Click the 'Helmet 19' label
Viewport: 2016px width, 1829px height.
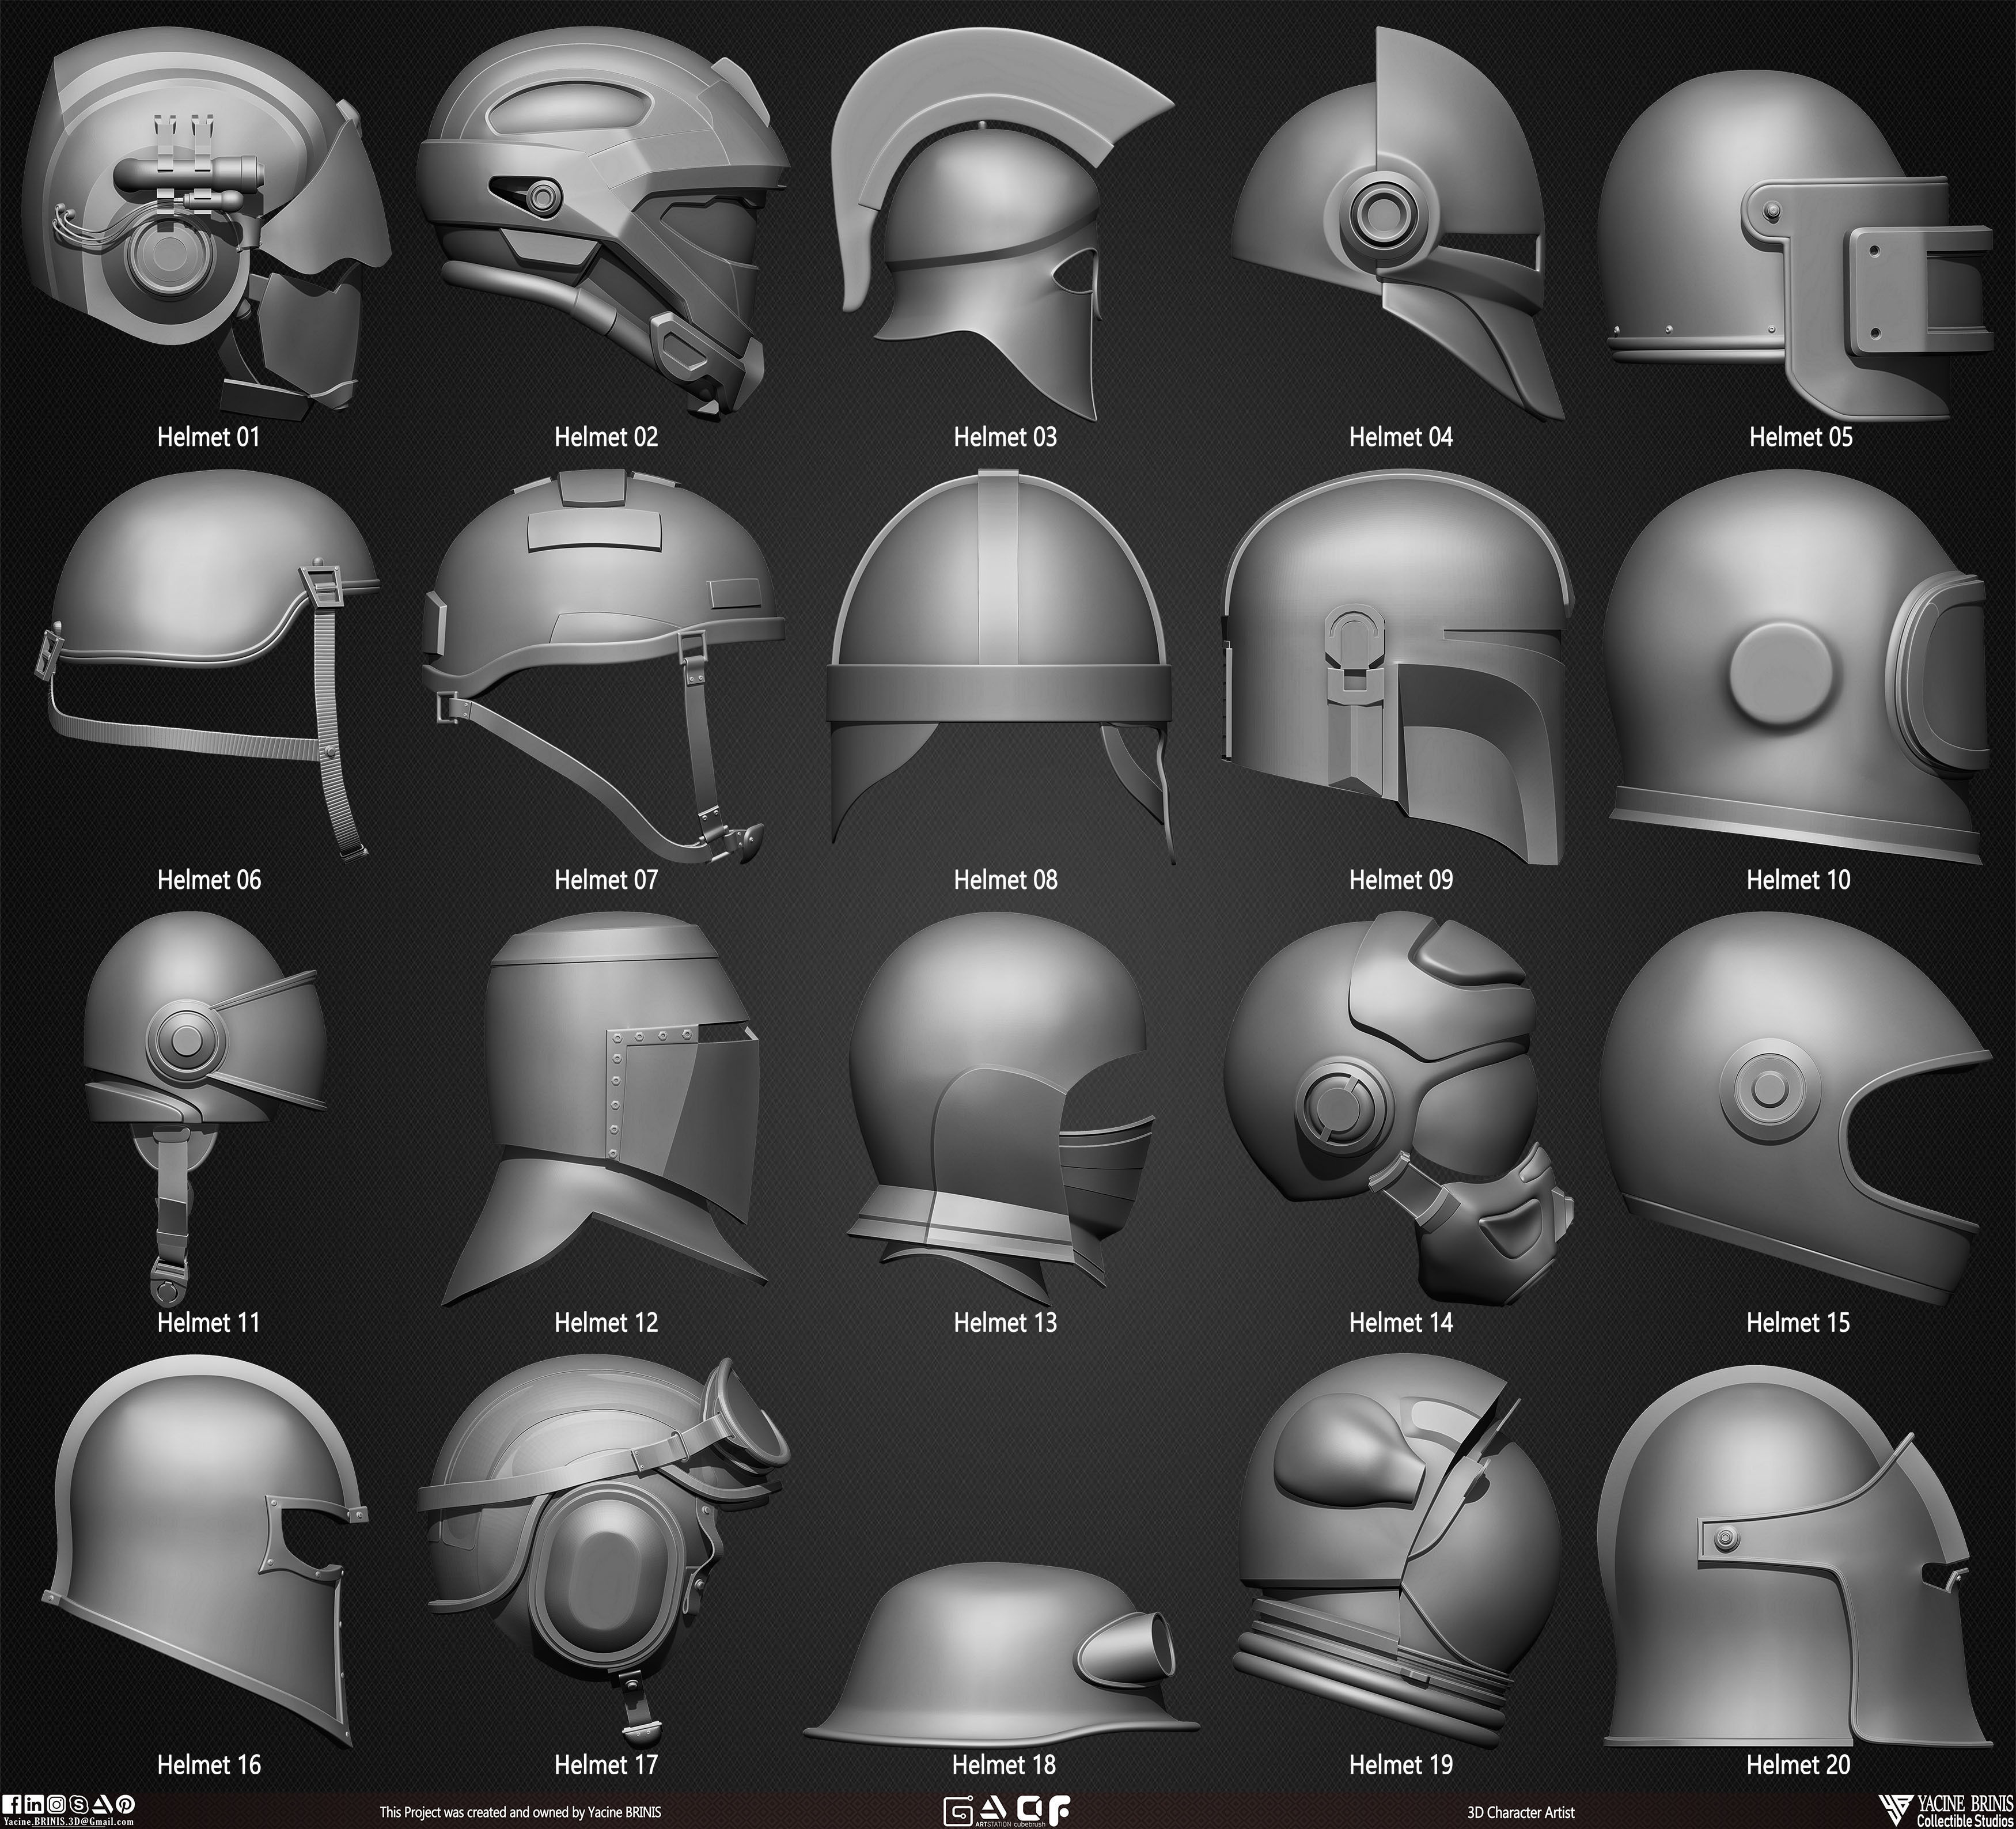pyautogui.click(x=1400, y=1766)
